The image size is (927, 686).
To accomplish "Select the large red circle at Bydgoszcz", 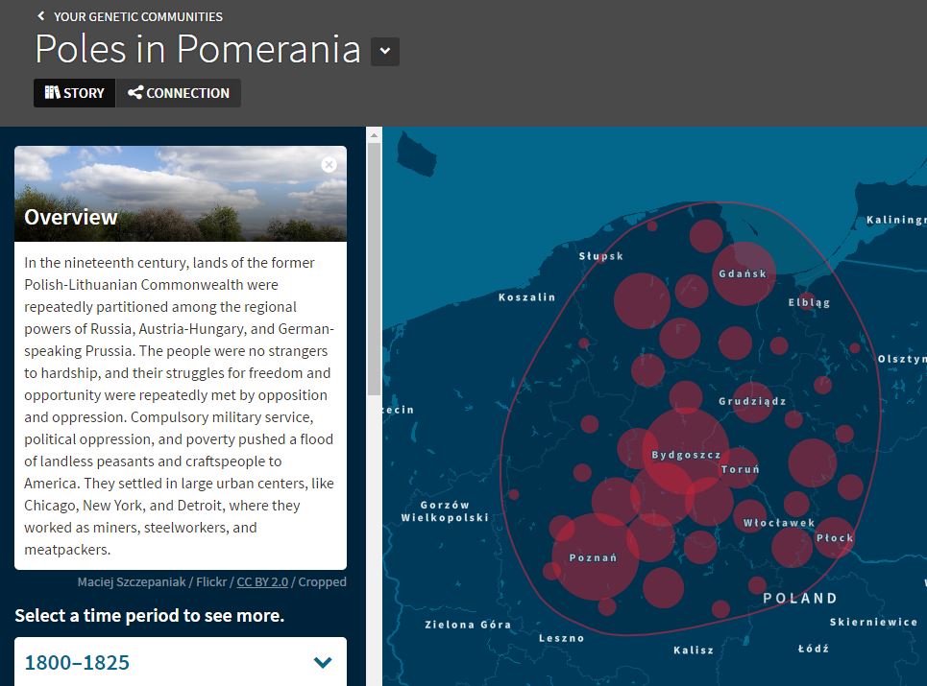I will coord(686,451).
